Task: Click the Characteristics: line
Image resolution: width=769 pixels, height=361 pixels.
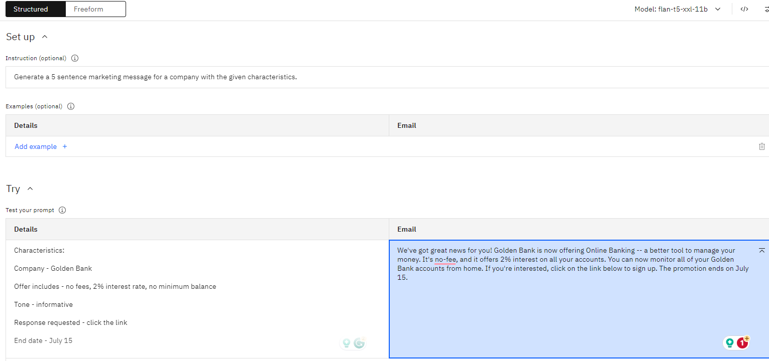Action: (x=39, y=250)
